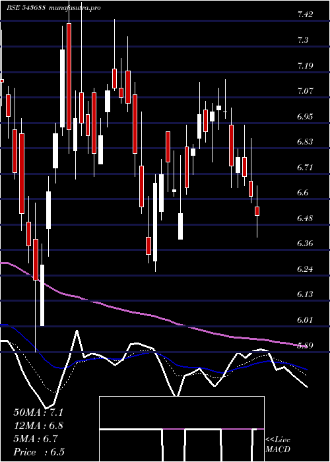Click the 7.07 price axis label
Image resolution: width=330 pixels, height=462 pixels.
pos(305,91)
